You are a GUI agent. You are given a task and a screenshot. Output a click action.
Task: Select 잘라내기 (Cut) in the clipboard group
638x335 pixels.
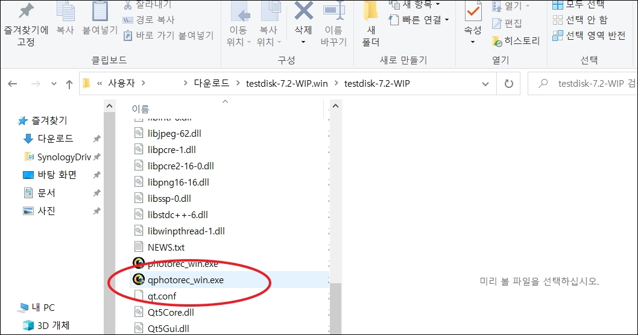coord(148,4)
